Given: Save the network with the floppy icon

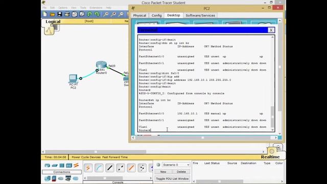Looking at the screenshot, I should [x=60, y=14].
